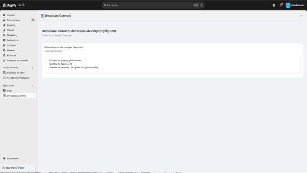Select Dresskare Connect in the sidebar
Screen dimensions: 307x173
[x=19, y=96]
